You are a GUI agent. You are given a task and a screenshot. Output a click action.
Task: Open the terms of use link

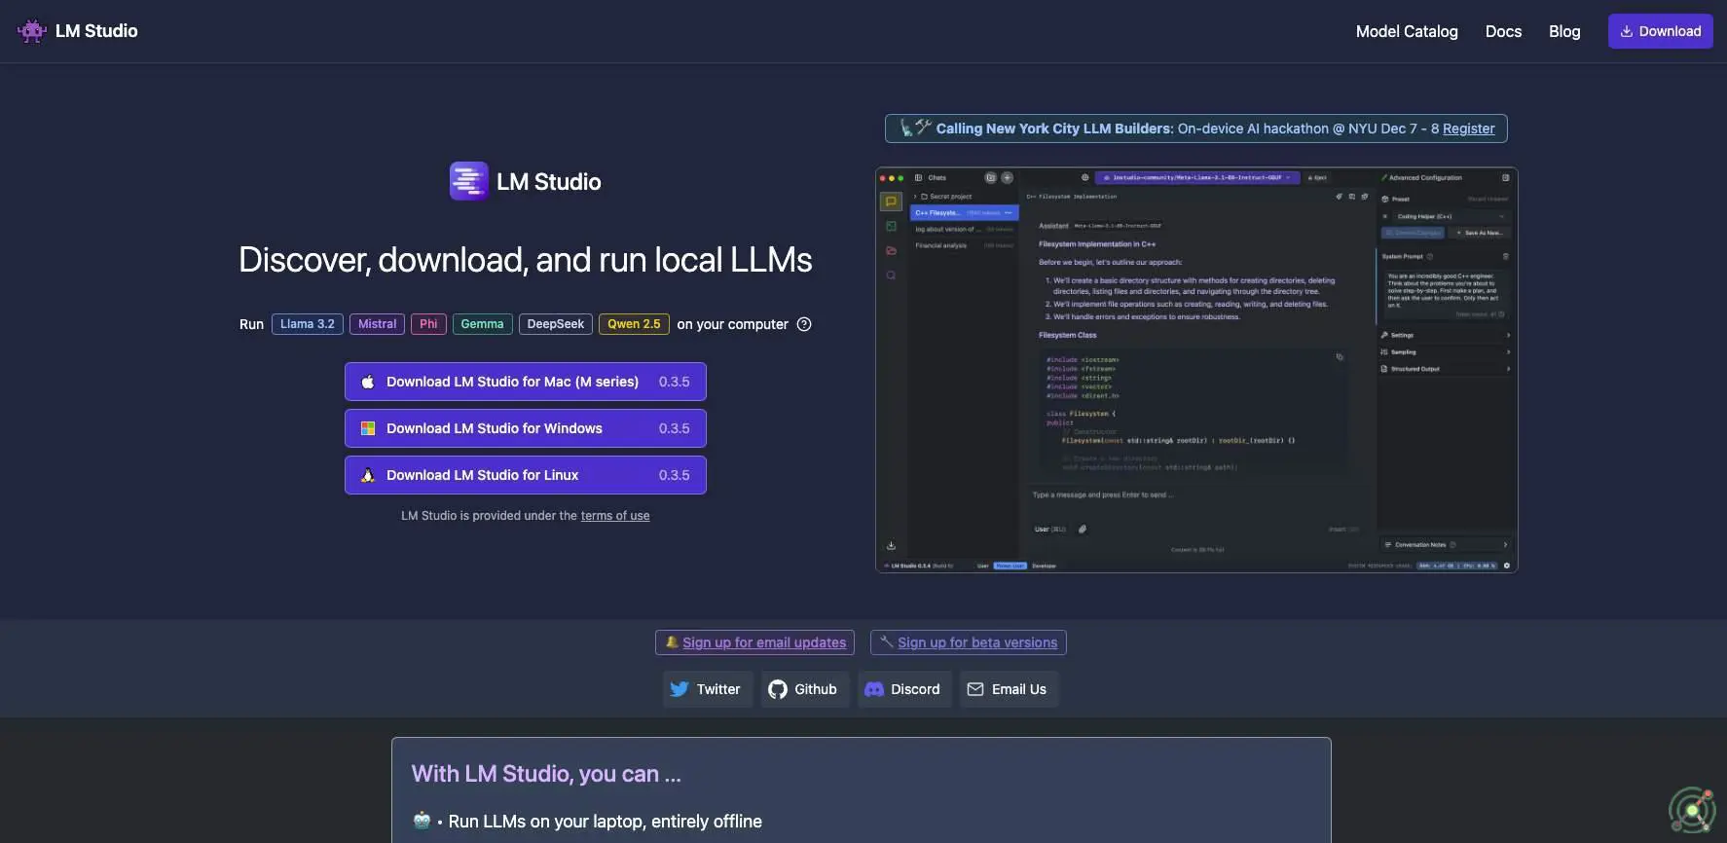(x=615, y=516)
